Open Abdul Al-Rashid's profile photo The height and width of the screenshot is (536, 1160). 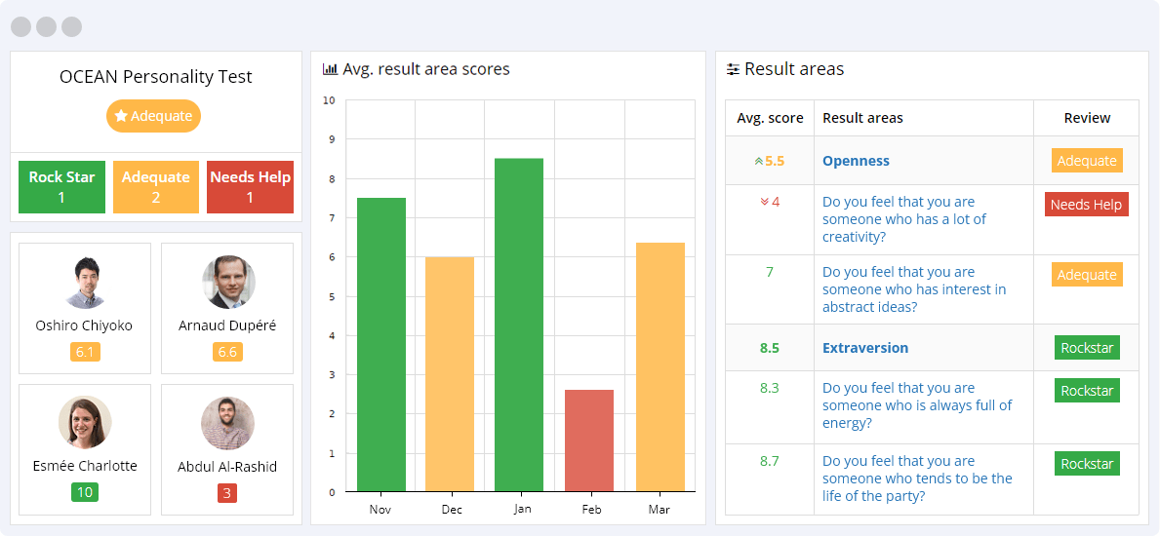click(x=227, y=423)
